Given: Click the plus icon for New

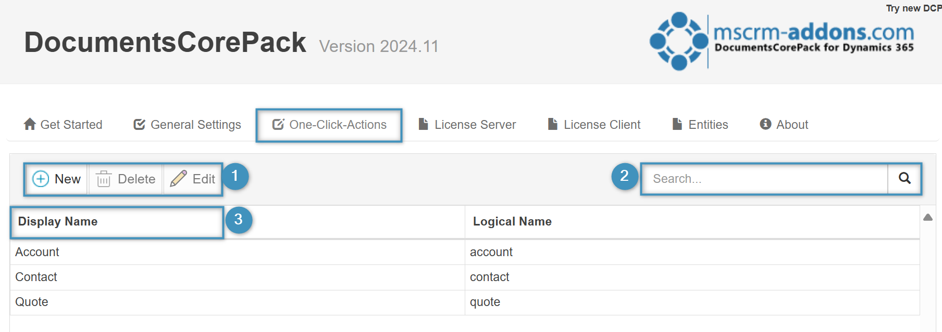Looking at the screenshot, I should click(41, 179).
